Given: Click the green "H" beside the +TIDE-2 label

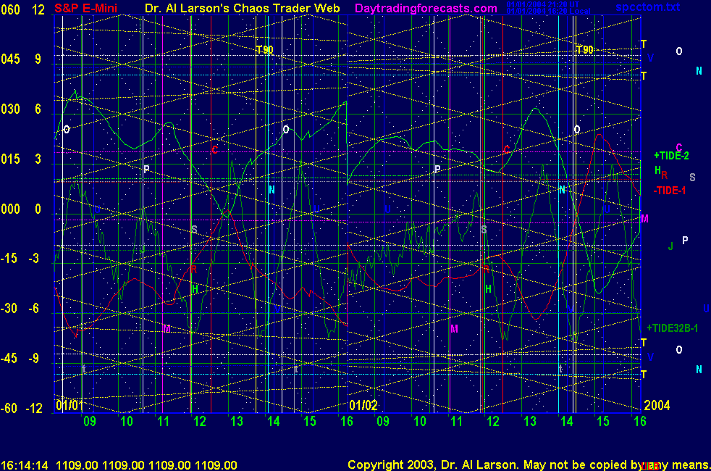Looking at the screenshot, I should pos(657,170).
